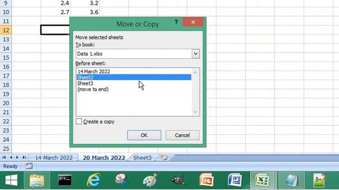Image resolution: width=339 pixels, height=190 pixels.
Task: Launch Internet Explorer from the taskbar
Action: 93,180
